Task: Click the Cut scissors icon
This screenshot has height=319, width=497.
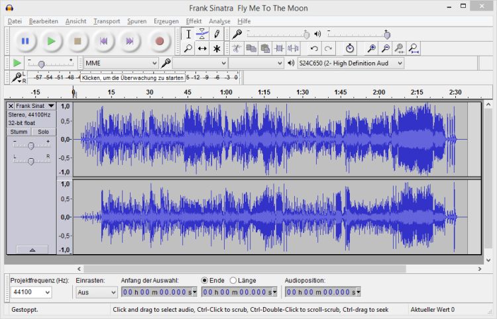Action: tap(237, 48)
